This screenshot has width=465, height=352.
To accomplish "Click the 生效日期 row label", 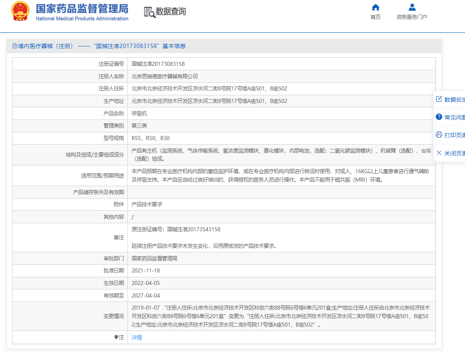I will [114, 283].
